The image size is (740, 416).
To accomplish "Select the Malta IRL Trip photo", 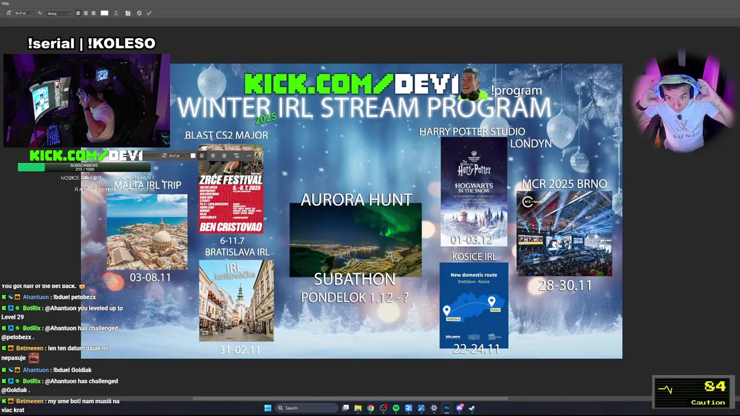I will pos(147,232).
